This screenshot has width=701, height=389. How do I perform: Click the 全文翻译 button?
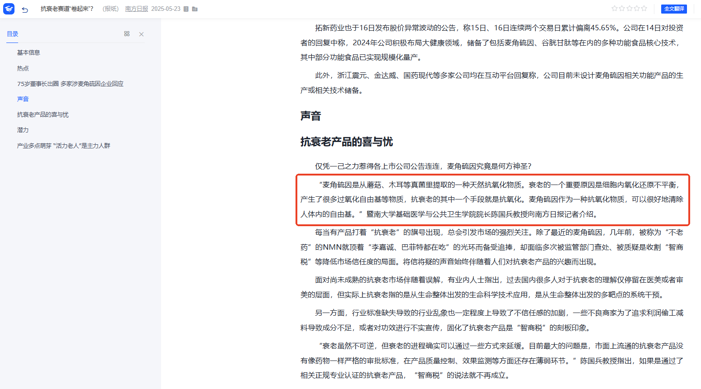(674, 9)
